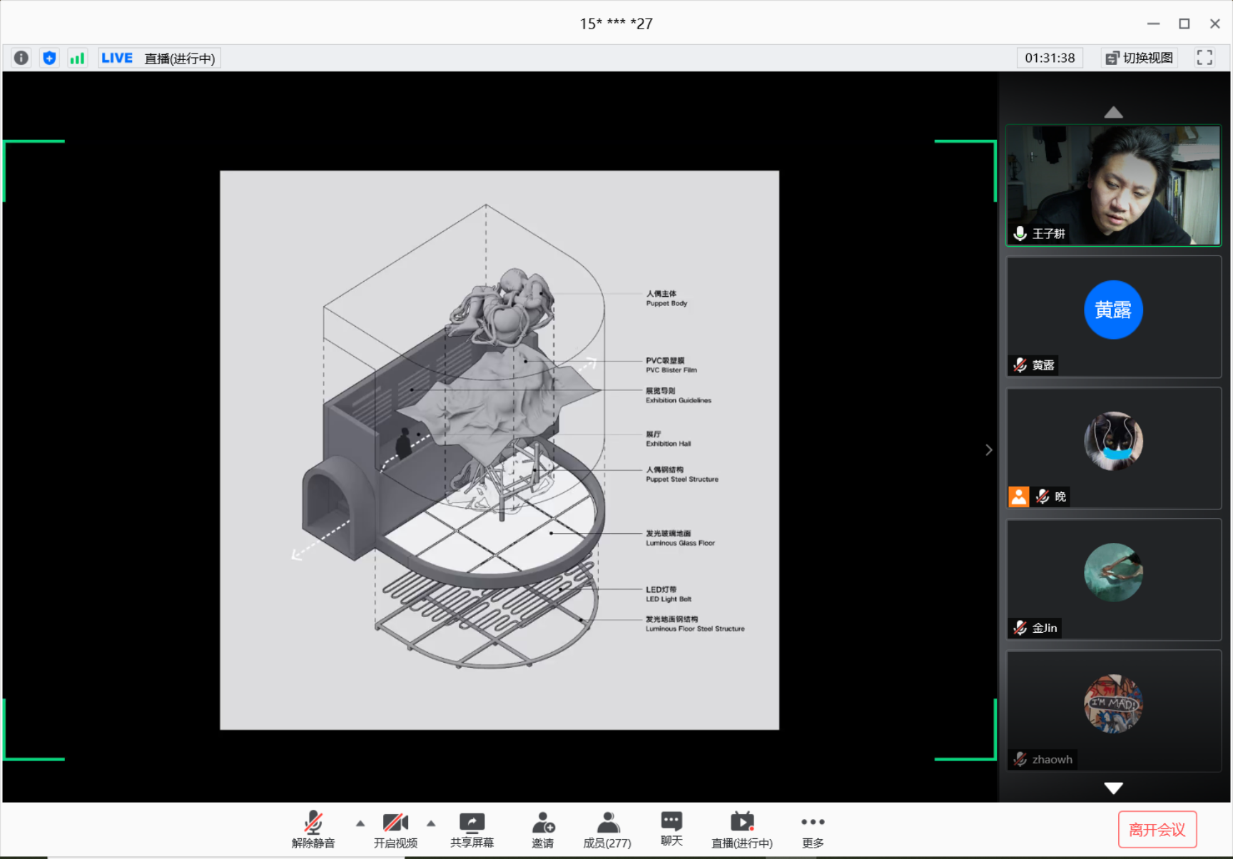Open the meeting info icon
The height and width of the screenshot is (859, 1233).
pos(21,58)
